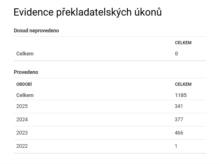Select the 2023 period row
Image resolution: width=219 pixels, height=164 pixels.
pos(110,133)
